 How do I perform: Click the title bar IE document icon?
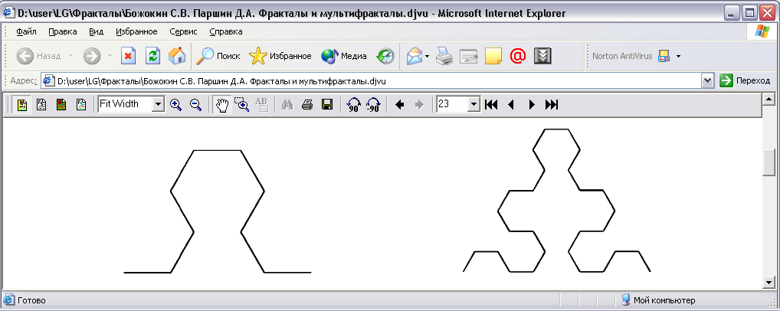pyautogui.click(x=9, y=13)
